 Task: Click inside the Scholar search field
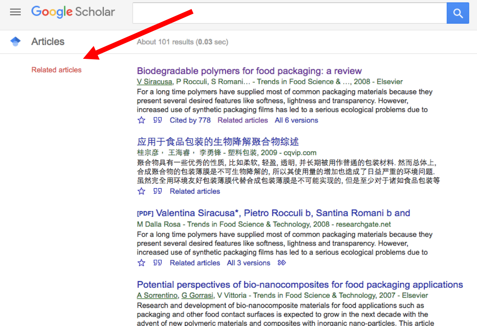tap(289, 13)
